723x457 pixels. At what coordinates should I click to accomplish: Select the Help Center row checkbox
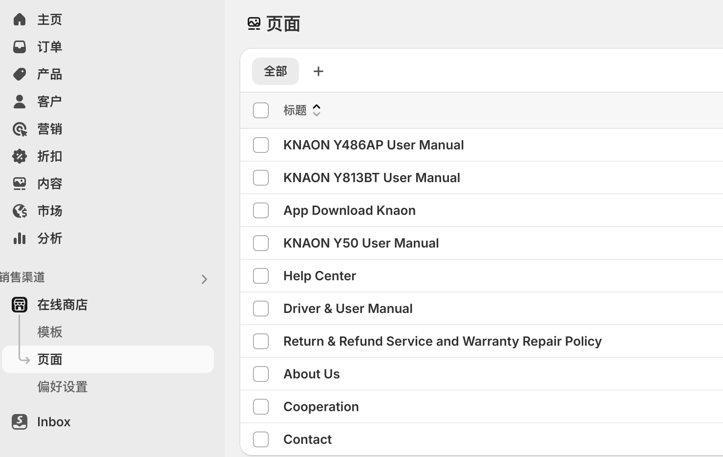click(x=261, y=276)
